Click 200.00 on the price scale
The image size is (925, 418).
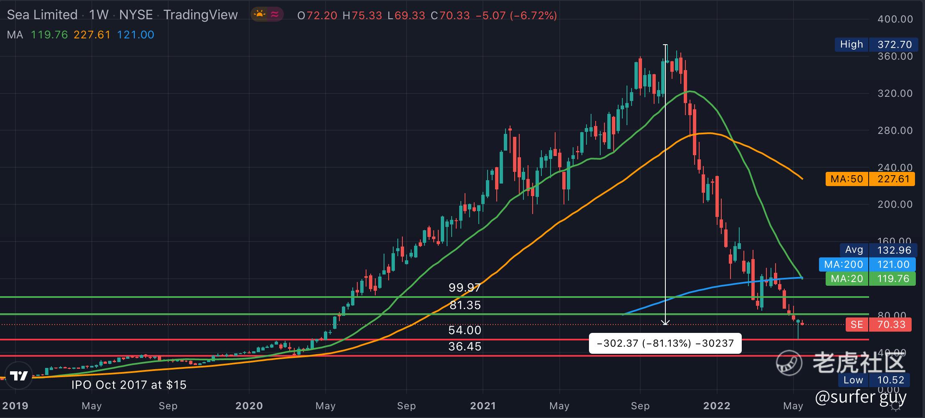(895, 204)
